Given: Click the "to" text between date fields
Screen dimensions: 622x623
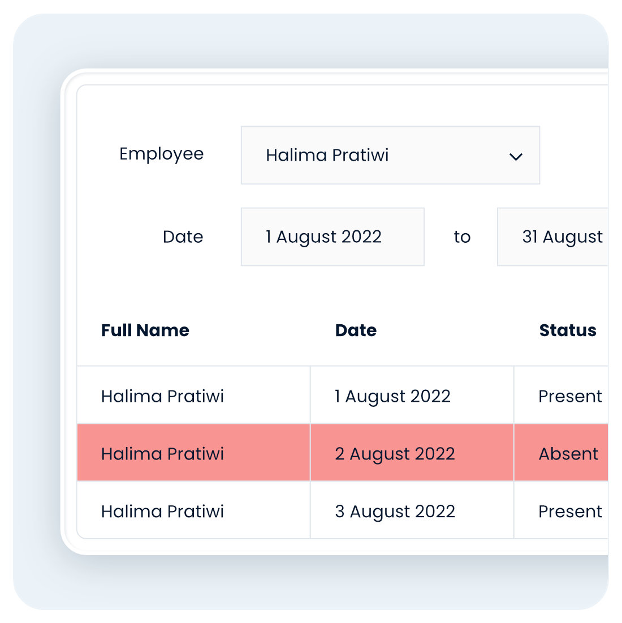Looking at the screenshot, I should (462, 237).
